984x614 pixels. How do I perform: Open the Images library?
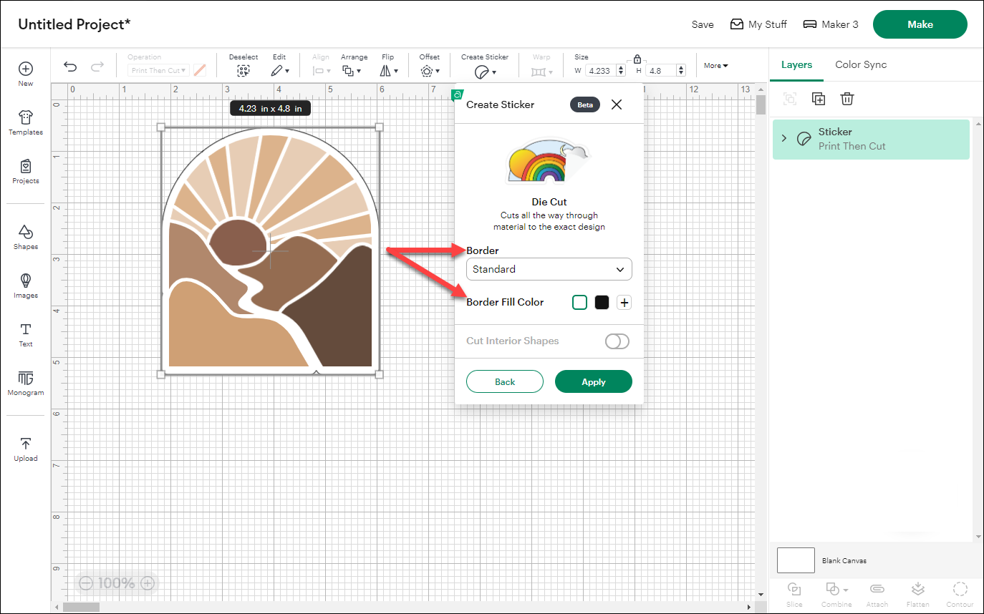tap(26, 286)
